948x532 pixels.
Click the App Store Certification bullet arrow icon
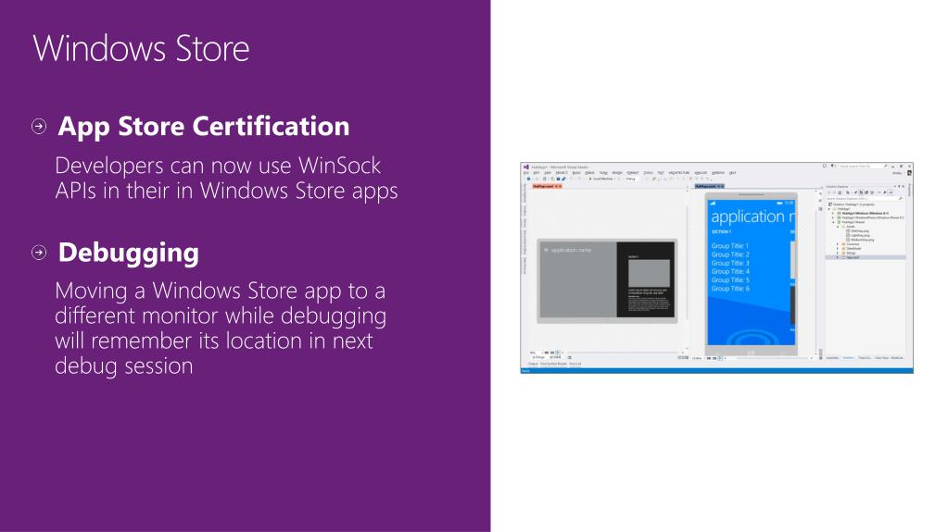(39, 126)
